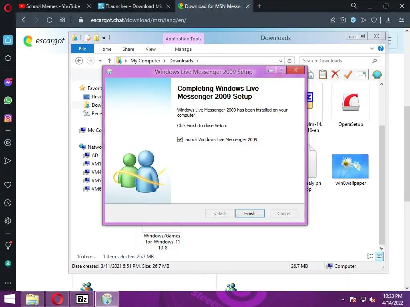Screen dimensions: 410x307
Task: Open explorer Help question mark icon
Action: [x=381, y=48]
